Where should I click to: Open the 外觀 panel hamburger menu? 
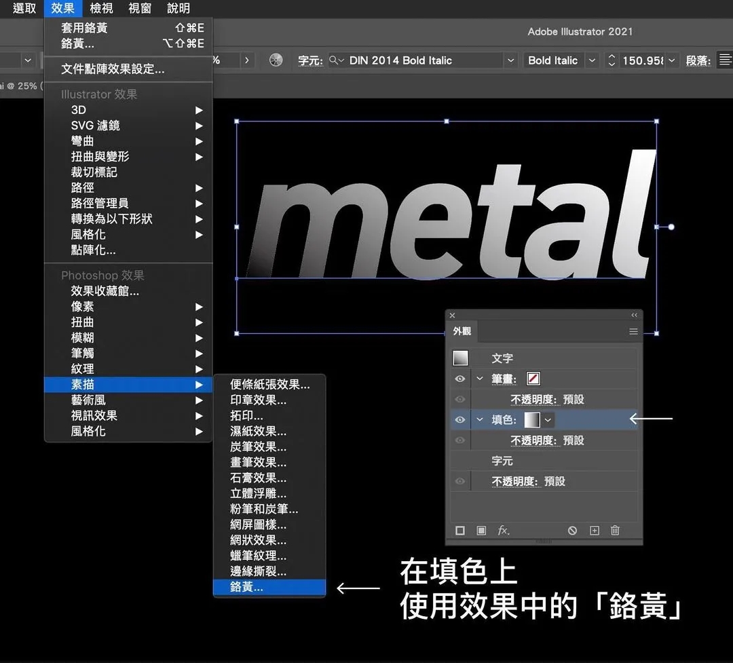point(633,331)
